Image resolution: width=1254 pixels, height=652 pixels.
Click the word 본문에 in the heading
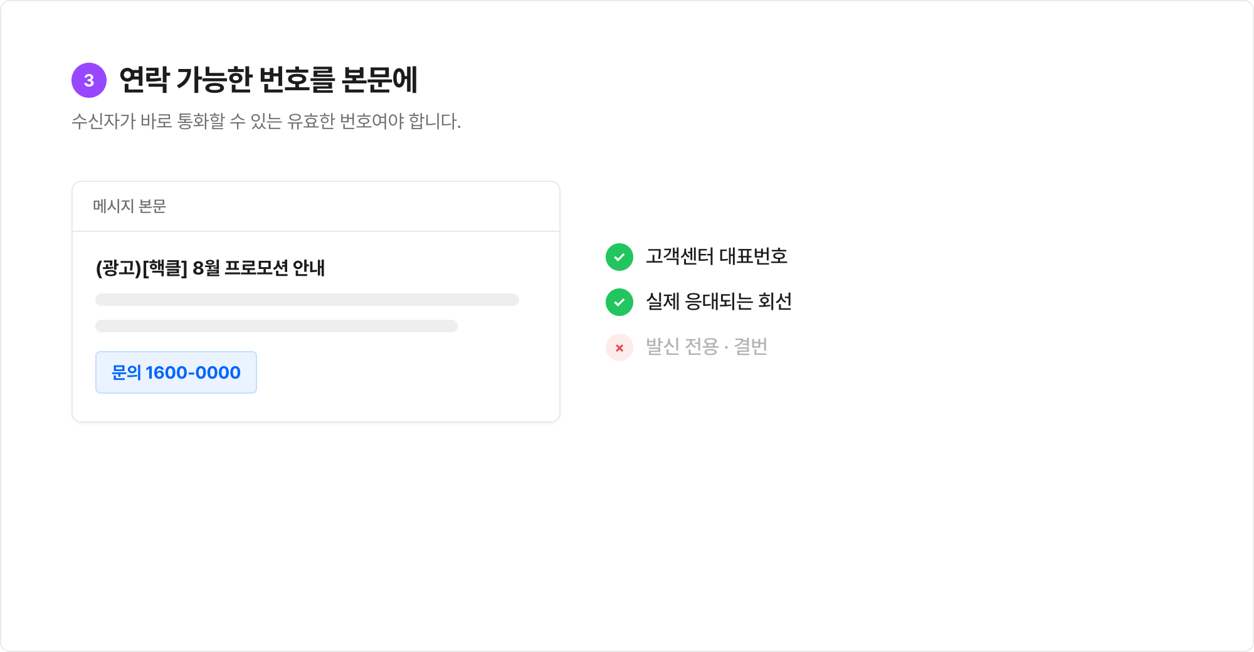(380, 80)
